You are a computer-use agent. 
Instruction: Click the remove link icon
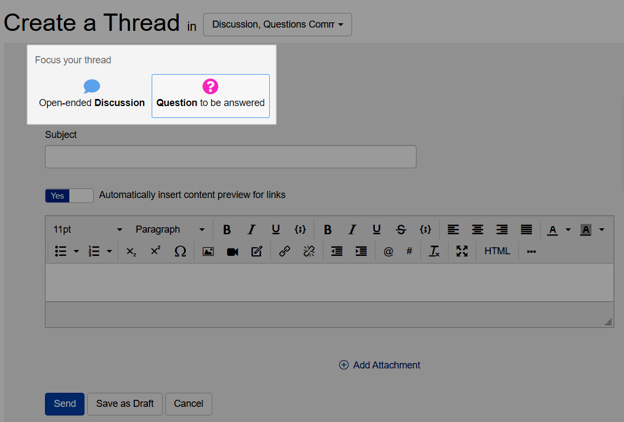coord(309,251)
